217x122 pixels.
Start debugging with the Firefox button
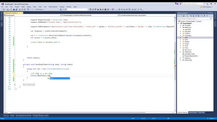40,9
